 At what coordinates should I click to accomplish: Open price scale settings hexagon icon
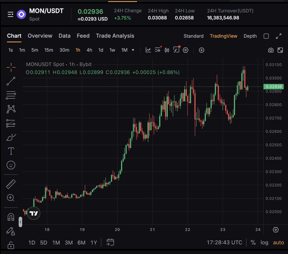coord(276,229)
